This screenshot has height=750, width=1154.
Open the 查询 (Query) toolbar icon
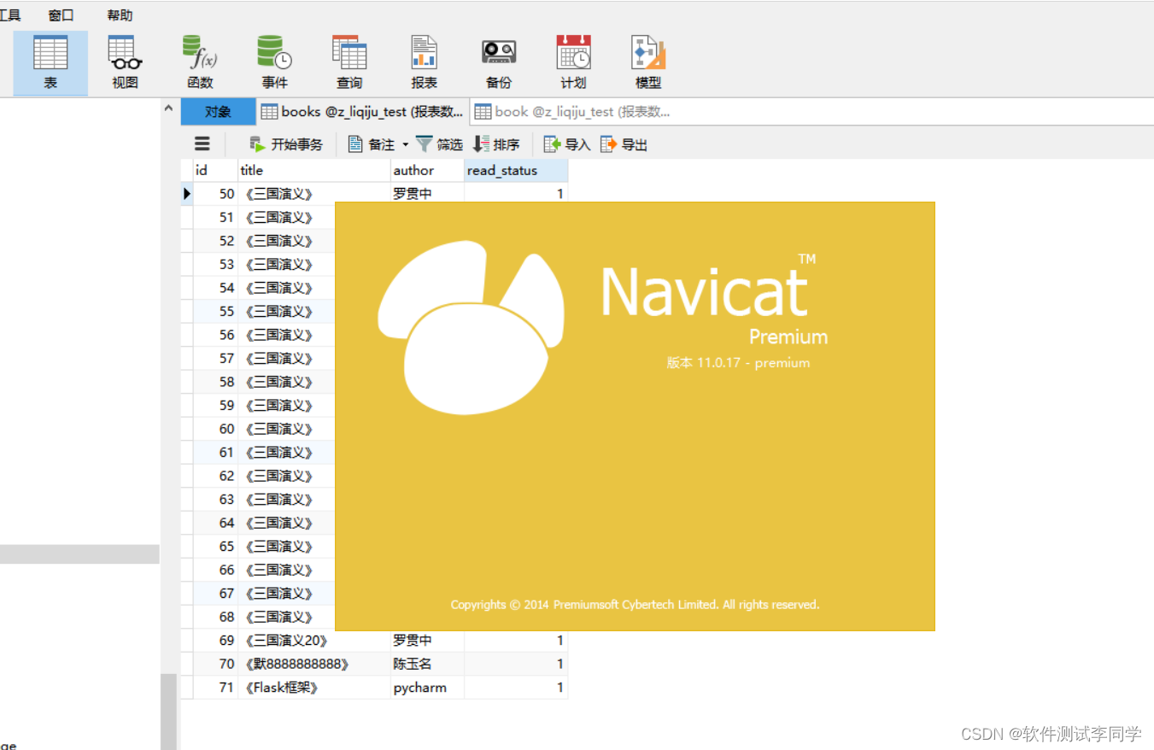click(x=349, y=63)
